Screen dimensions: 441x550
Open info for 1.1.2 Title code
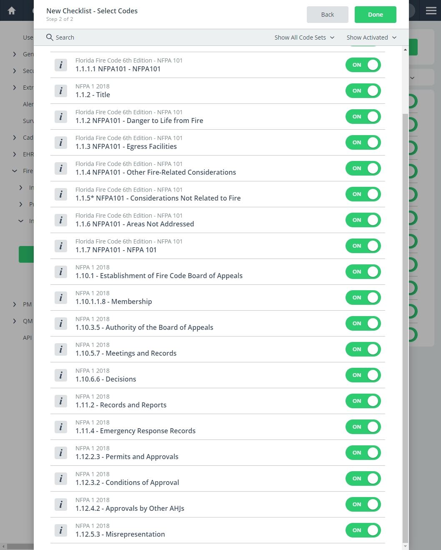coord(61,91)
